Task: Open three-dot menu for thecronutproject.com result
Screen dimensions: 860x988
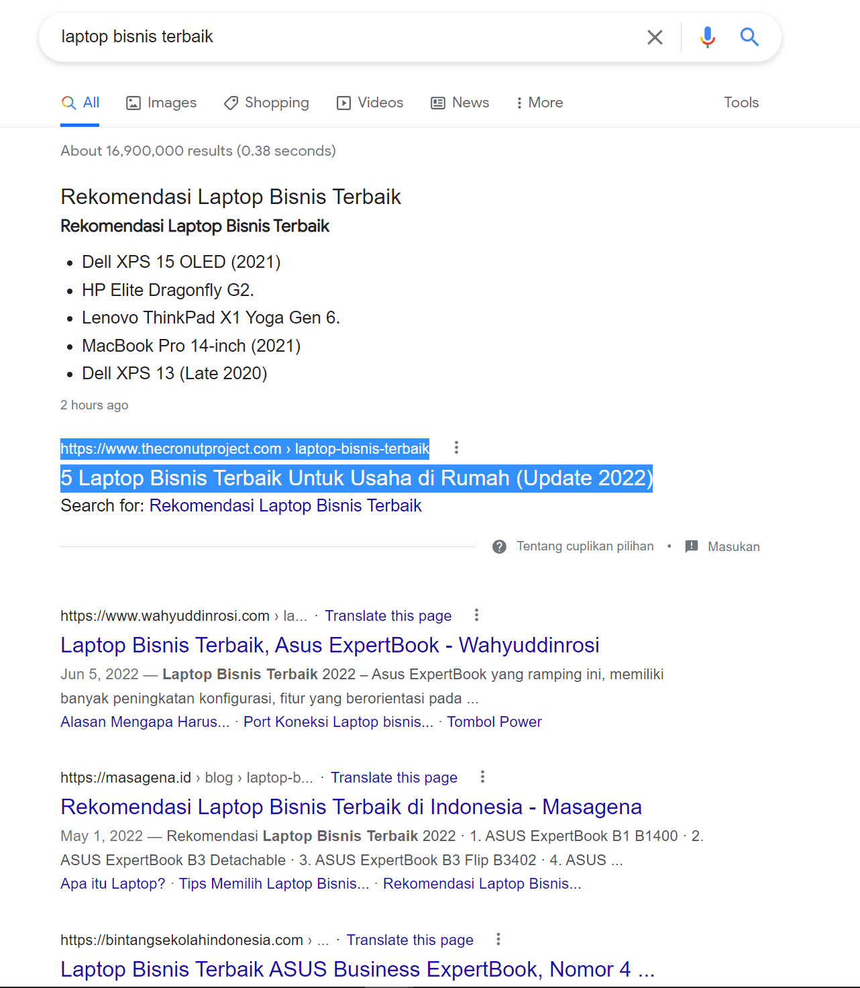Action: pos(456,448)
